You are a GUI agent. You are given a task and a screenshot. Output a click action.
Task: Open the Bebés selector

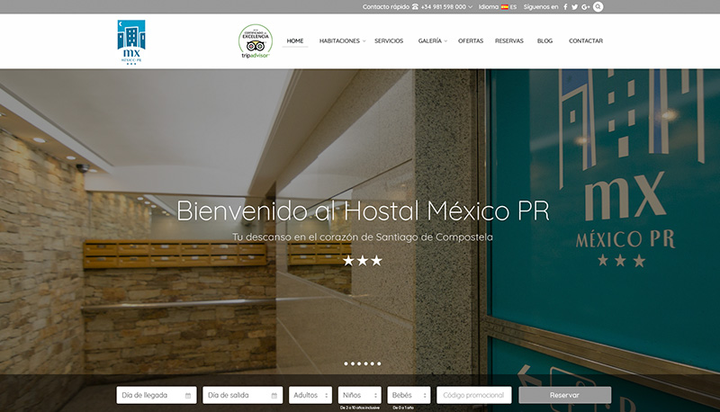click(x=409, y=395)
